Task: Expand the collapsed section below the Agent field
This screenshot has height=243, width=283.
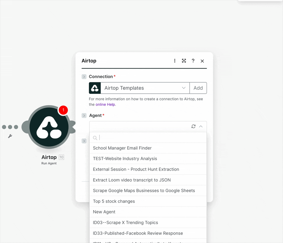Action: pos(84,141)
